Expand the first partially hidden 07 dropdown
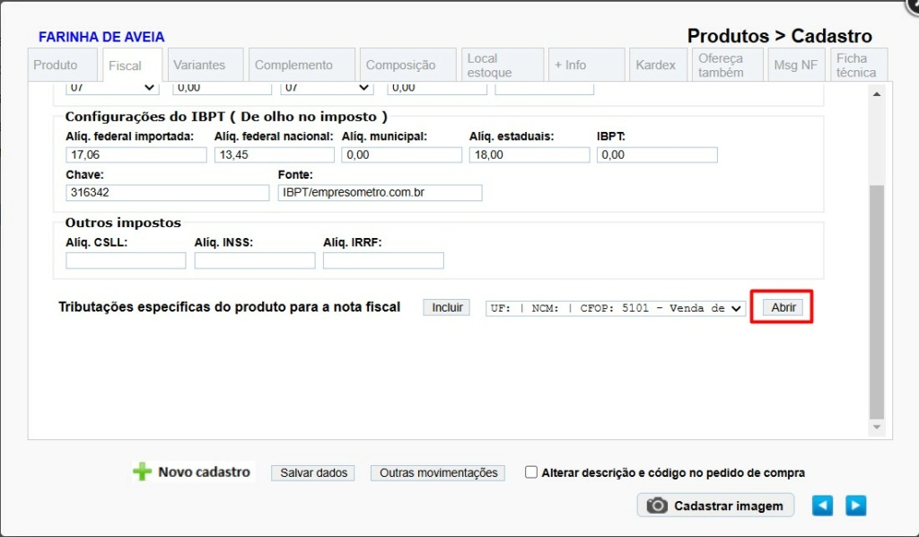This screenshot has width=919, height=537. (112, 88)
